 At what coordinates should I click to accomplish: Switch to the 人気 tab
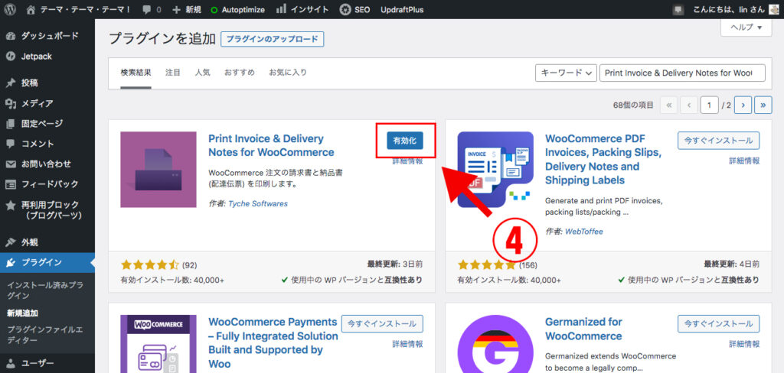coord(202,73)
